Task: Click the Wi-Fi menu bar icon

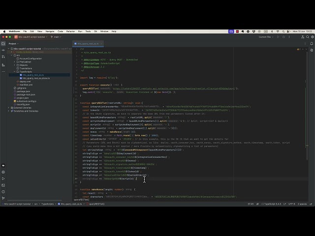Action: click(278, 31)
